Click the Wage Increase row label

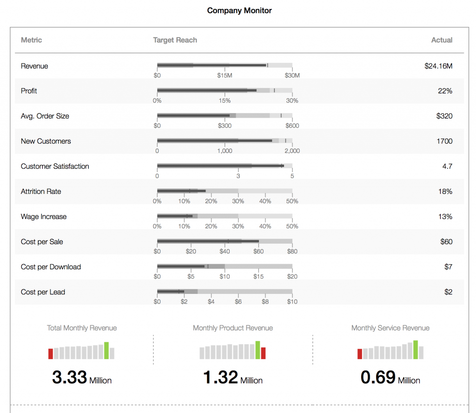44,216
